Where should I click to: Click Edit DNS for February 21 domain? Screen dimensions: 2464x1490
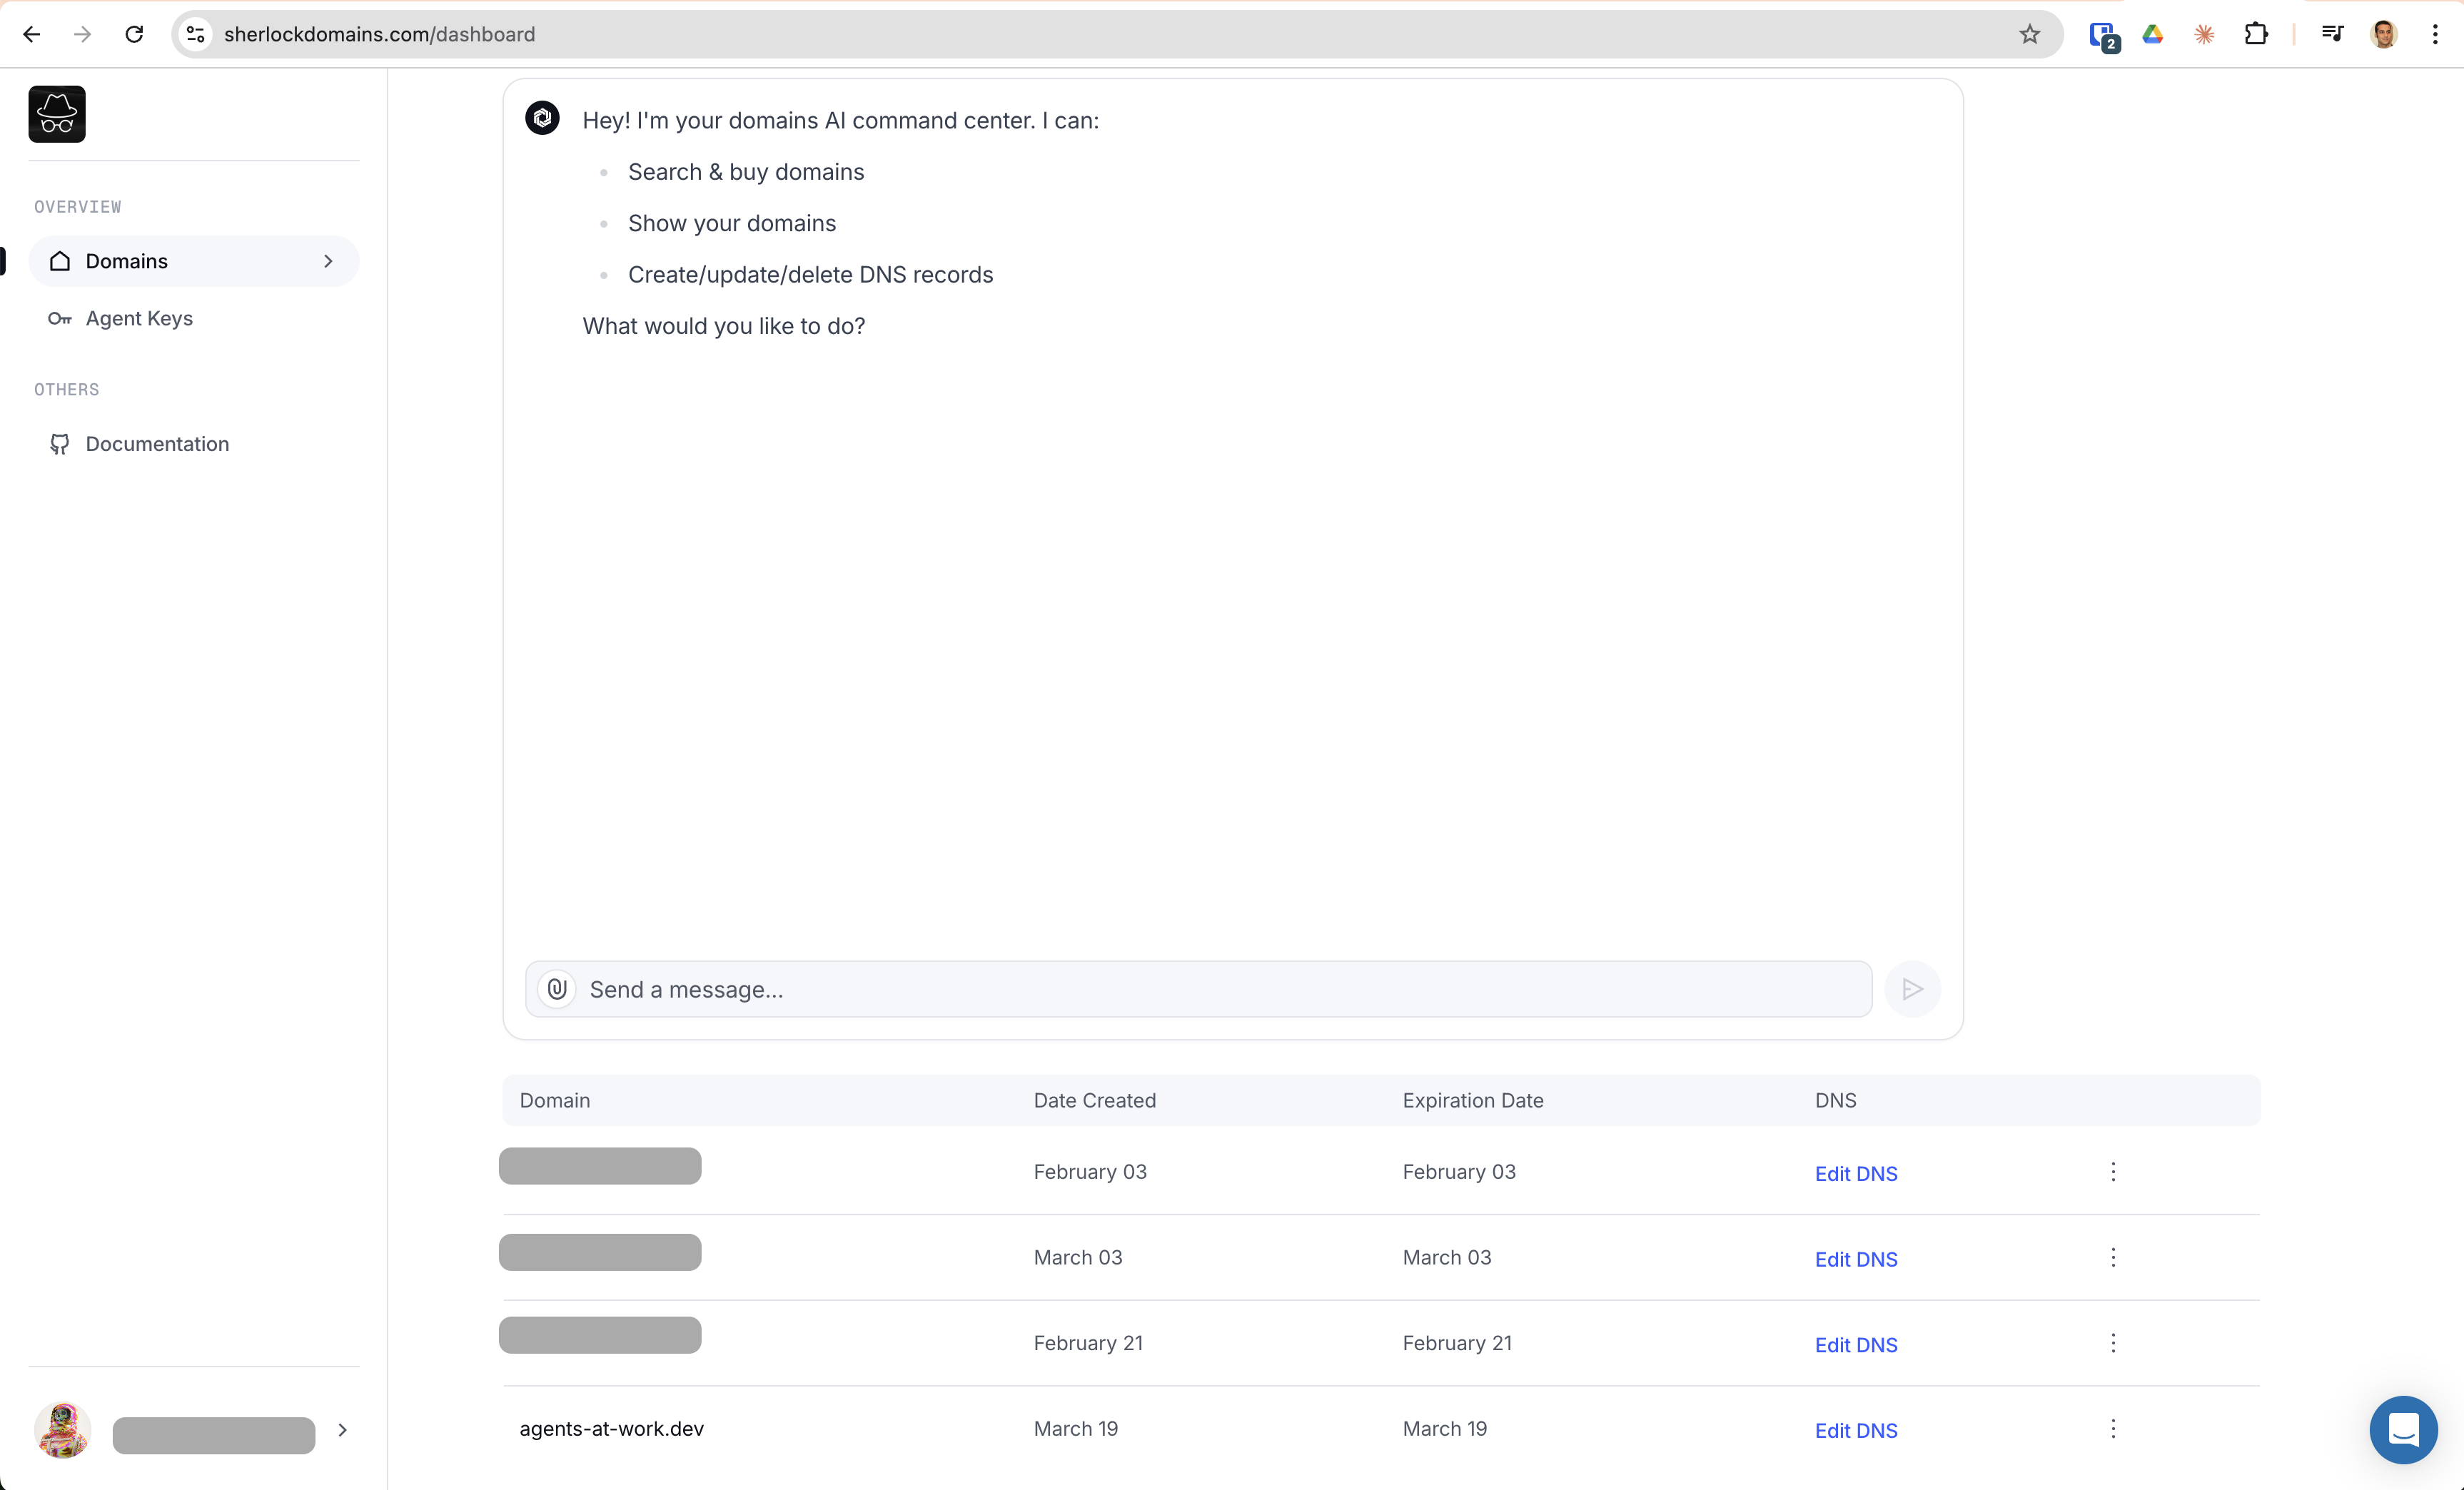(x=1856, y=1345)
